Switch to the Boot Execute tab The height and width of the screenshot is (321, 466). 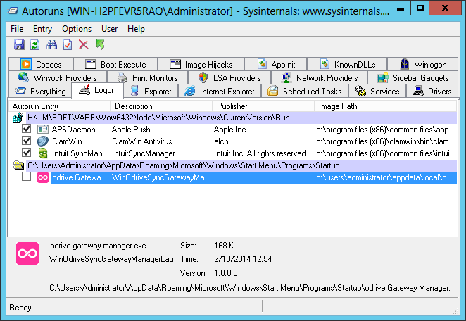click(x=115, y=64)
